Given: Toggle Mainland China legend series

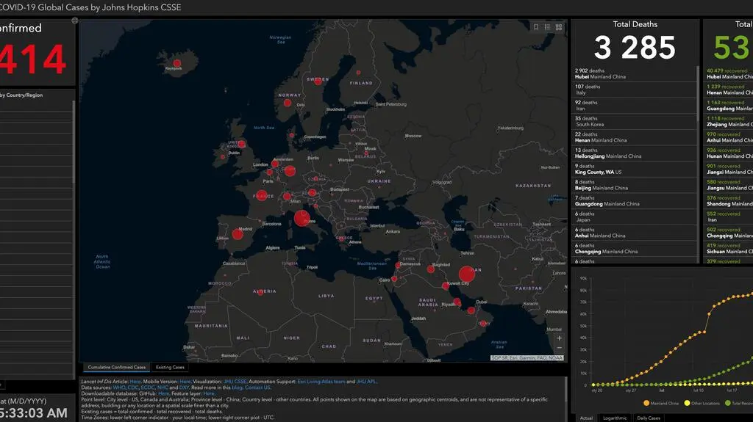Looking at the screenshot, I should pyautogui.click(x=662, y=404).
